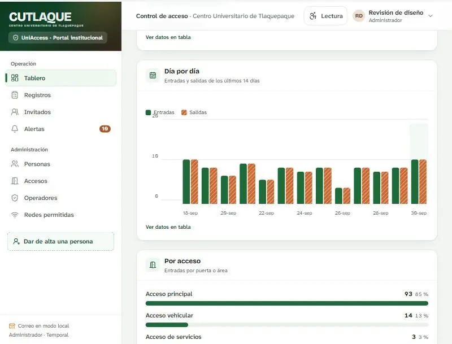Click the RD avatar circle
This screenshot has width=452, height=344.
(x=359, y=16)
